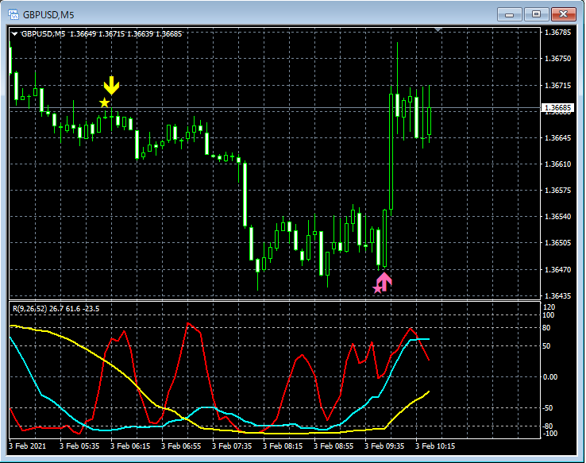The image size is (586, 463).
Task: Click price scale value 1.36750
Action: tap(557, 59)
